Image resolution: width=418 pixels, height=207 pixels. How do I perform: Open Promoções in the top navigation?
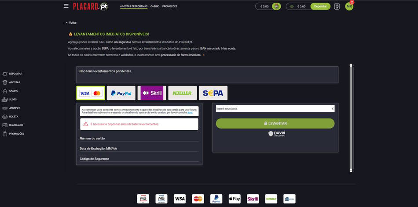pyautogui.click(x=170, y=7)
